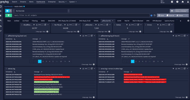The image size is (190, 100).
Task: Open the Search menu item
Action: click(14, 2)
